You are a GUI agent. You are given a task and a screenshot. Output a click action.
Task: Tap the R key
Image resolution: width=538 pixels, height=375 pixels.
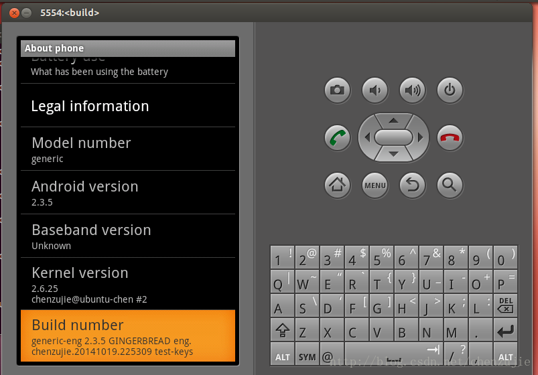coord(356,281)
